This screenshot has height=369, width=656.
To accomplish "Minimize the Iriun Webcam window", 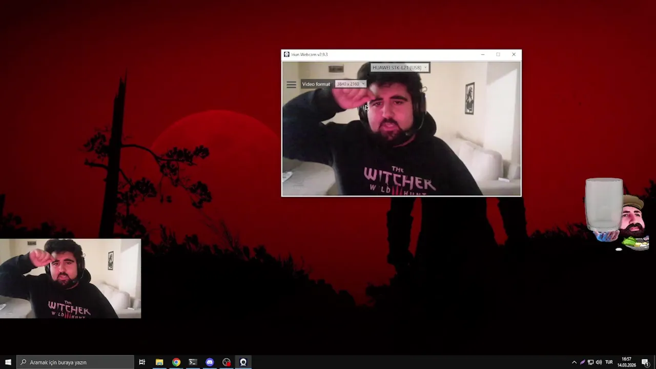I will click(x=482, y=54).
